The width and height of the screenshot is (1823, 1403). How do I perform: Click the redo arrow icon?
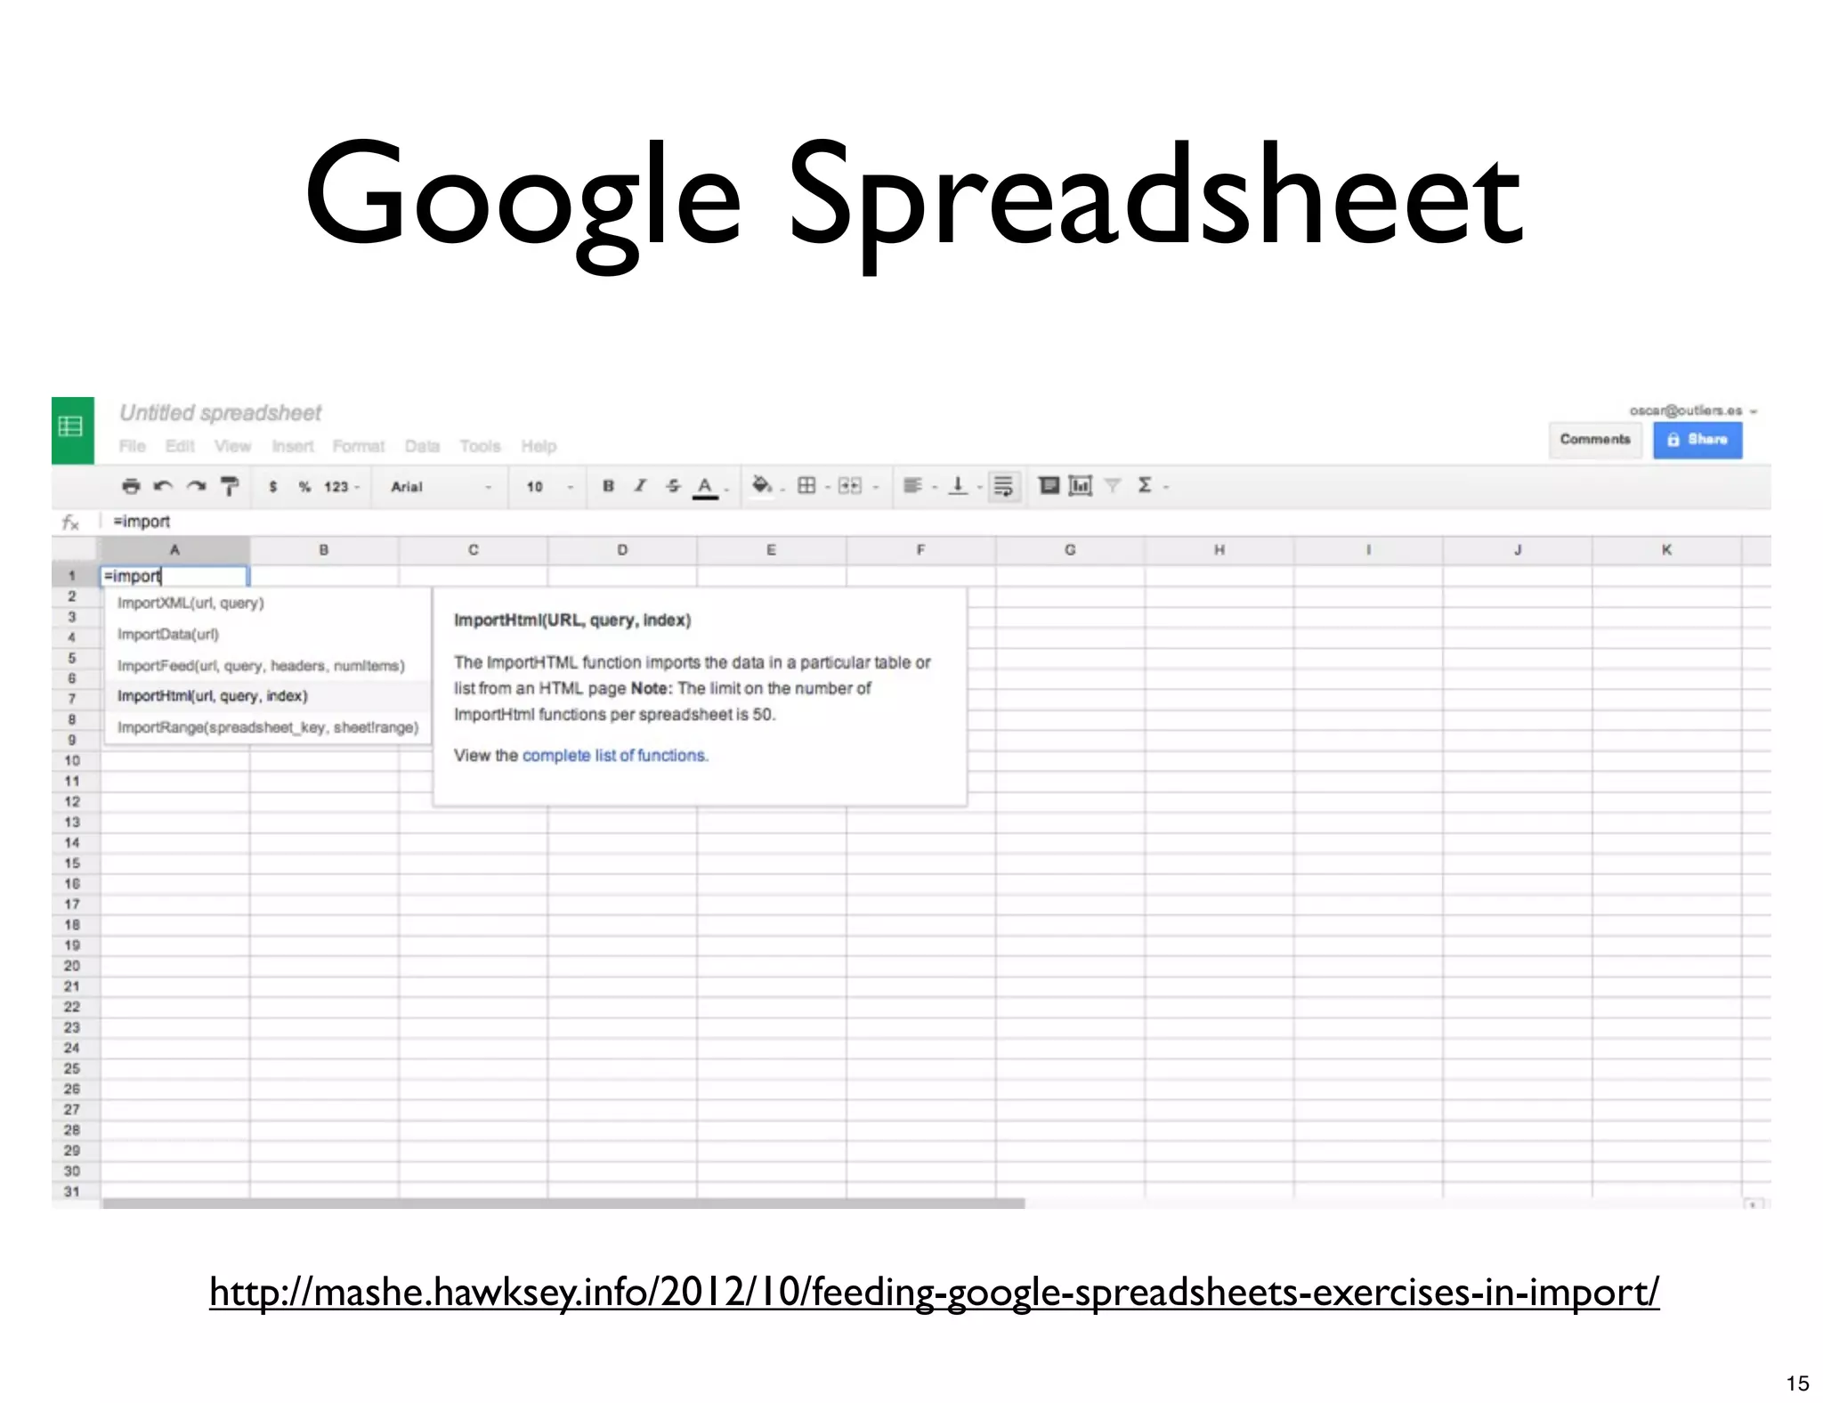point(196,486)
